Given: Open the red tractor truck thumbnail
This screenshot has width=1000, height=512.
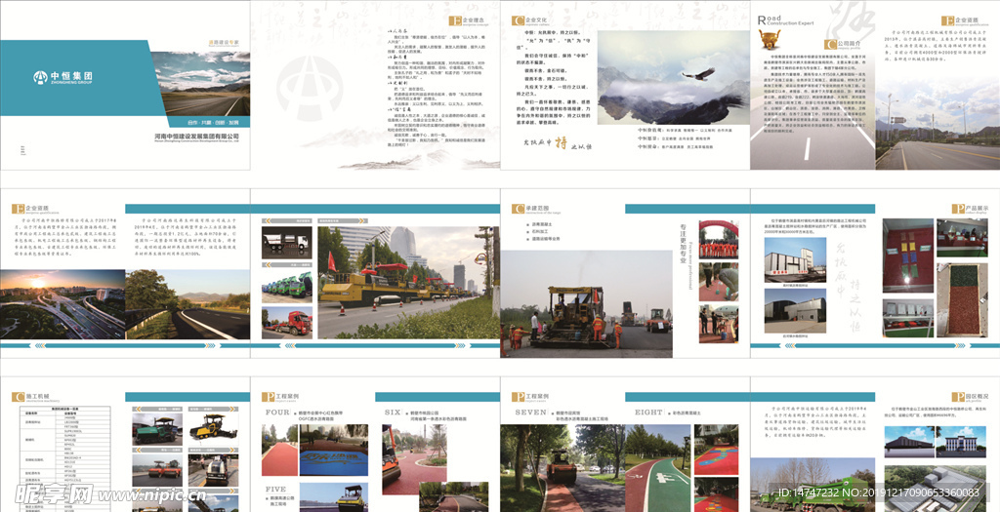Looking at the screenshot, I should (x=286, y=322).
